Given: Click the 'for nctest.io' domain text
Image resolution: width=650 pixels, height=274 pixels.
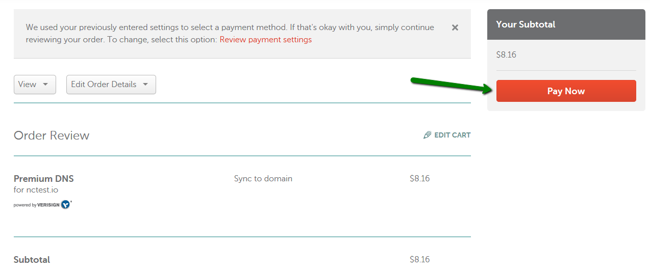Looking at the screenshot, I should [36, 190].
